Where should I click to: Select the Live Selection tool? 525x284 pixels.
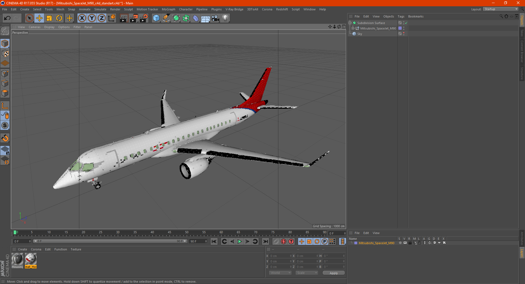29,18
